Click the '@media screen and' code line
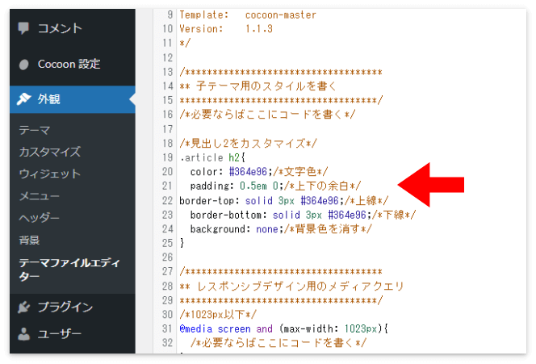The image size is (536, 364). (283, 328)
